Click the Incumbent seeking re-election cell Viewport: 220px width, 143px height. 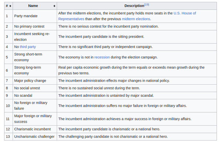[x=35, y=37]
